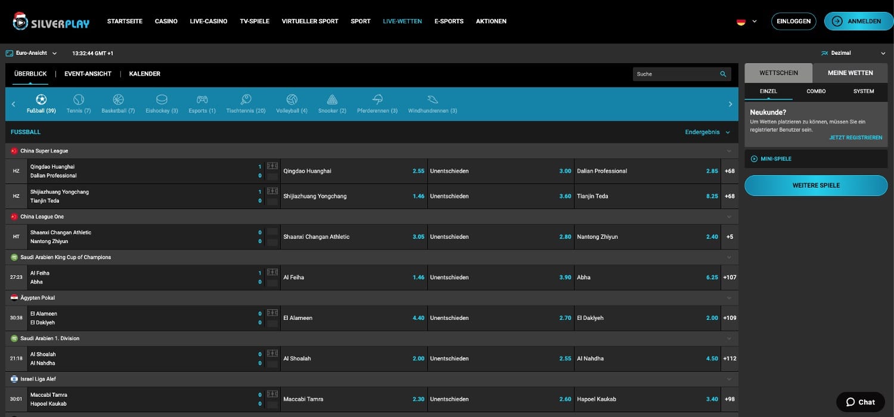Viewport: 894px width, 417px height.
Task: Show +107 more markets for Al Feiha
Action: (730, 277)
